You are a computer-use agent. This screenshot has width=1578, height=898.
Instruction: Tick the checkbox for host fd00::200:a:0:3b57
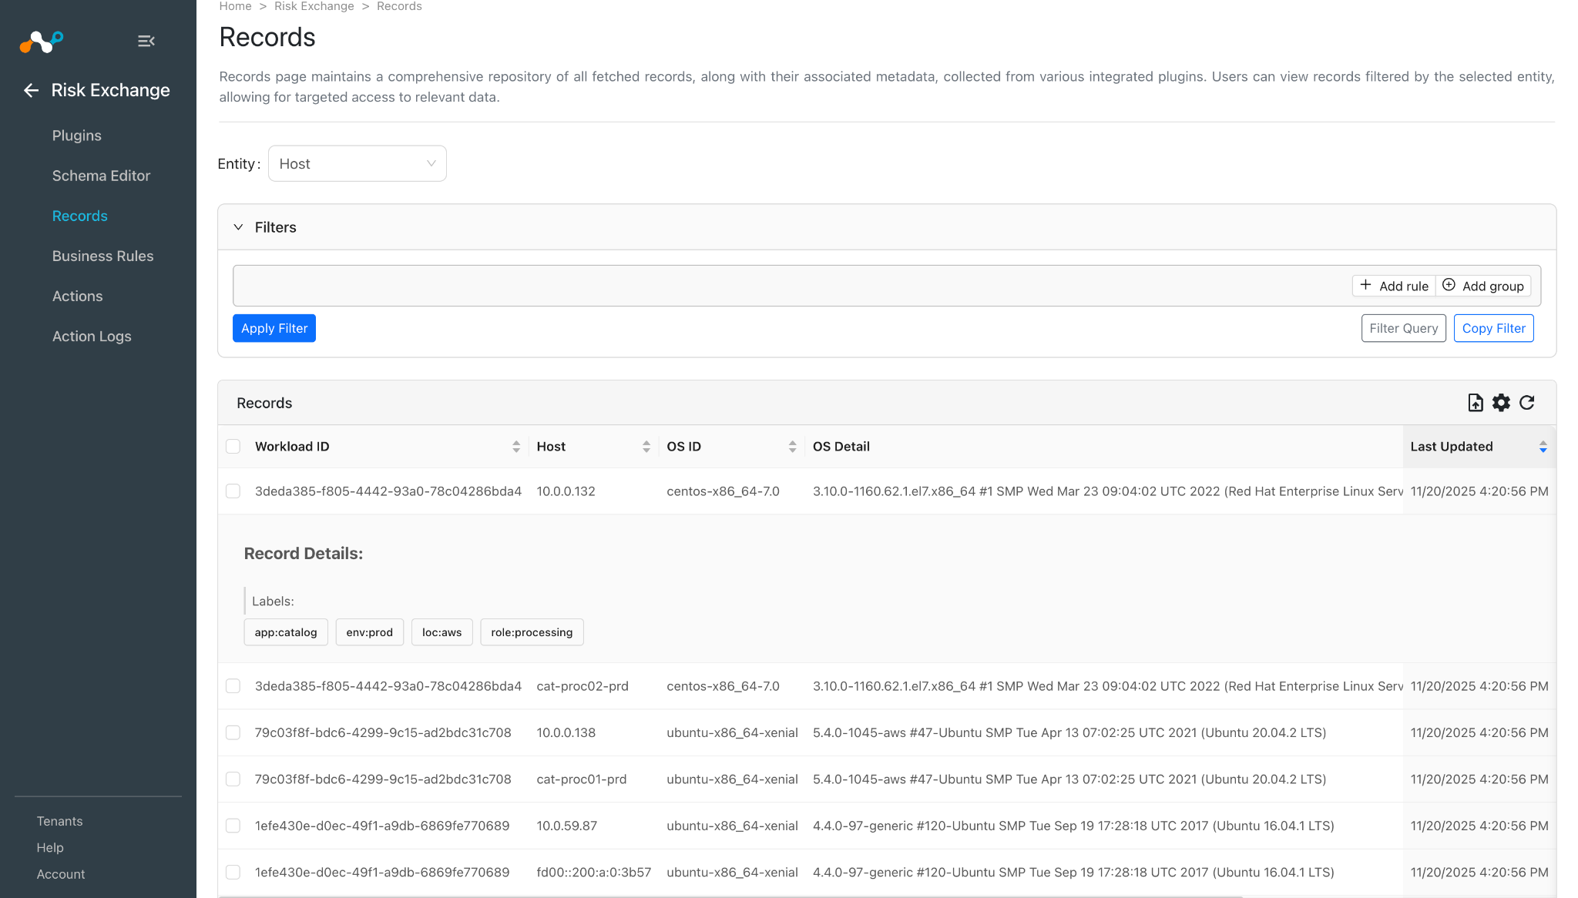pos(233,873)
